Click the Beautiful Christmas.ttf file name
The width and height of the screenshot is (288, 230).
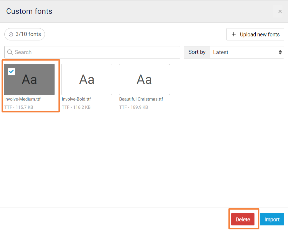click(141, 99)
